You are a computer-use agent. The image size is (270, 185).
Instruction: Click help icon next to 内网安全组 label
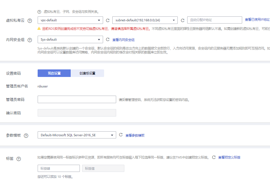pyautogui.click(x=30, y=40)
